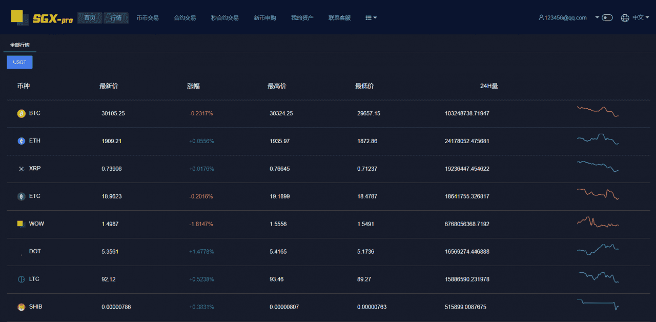Click the XRP coin icon
Screen dimensions: 656x322
click(x=21, y=169)
